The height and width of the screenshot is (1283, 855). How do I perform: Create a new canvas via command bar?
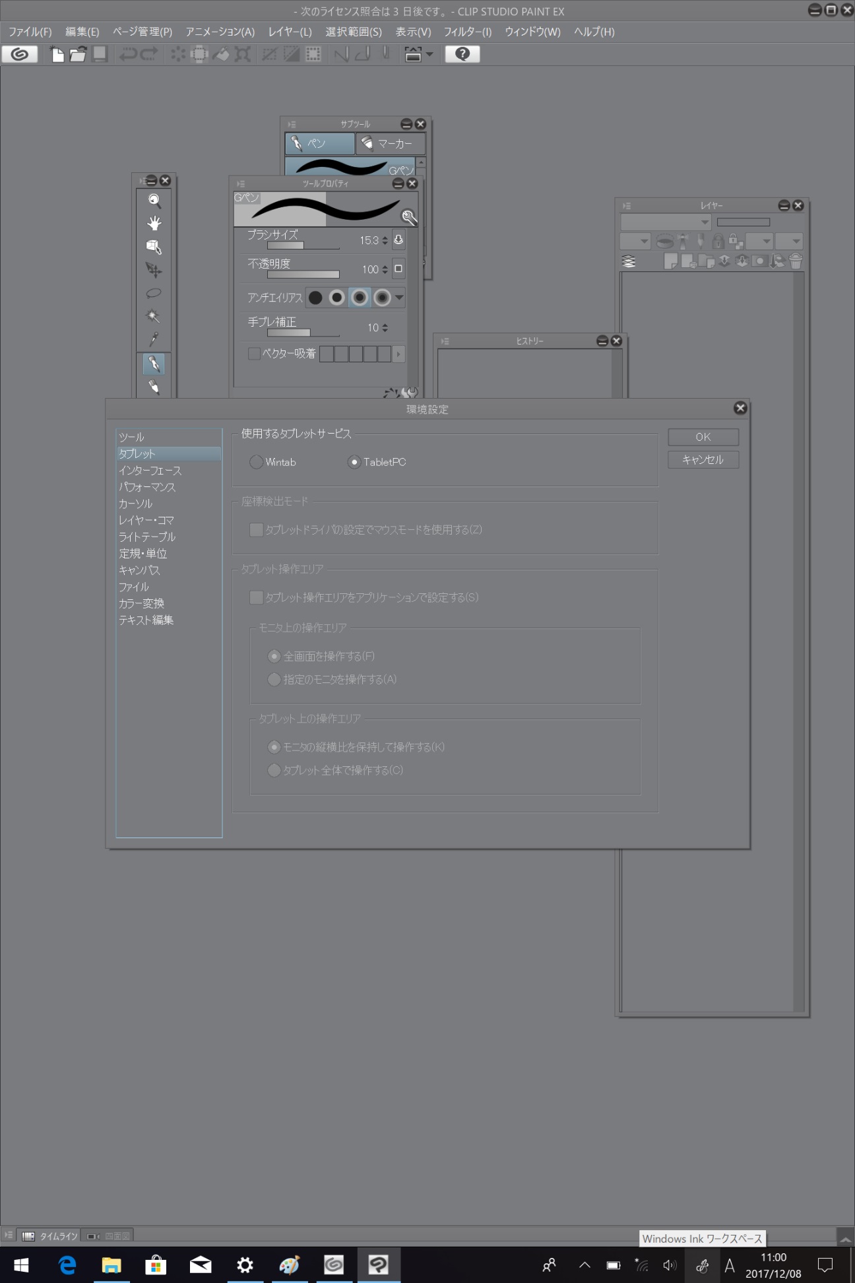click(x=57, y=54)
